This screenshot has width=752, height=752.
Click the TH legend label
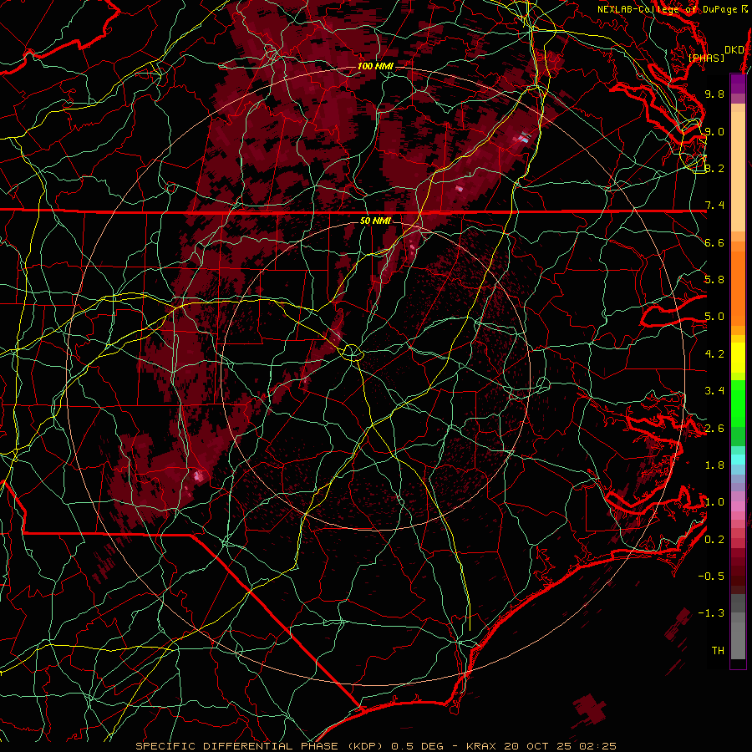(718, 651)
